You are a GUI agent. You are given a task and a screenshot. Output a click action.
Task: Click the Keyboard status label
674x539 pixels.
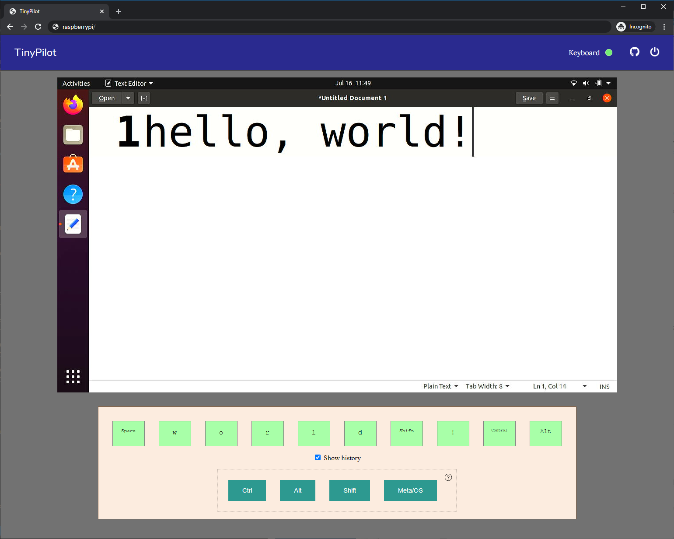pyautogui.click(x=584, y=52)
